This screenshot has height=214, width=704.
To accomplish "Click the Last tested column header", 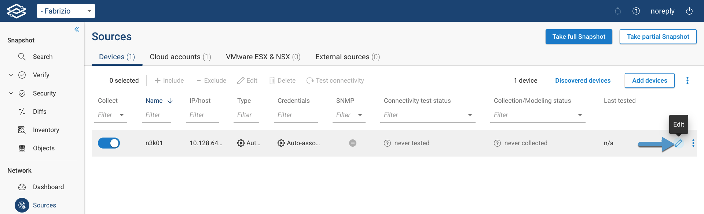I will 620,101.
